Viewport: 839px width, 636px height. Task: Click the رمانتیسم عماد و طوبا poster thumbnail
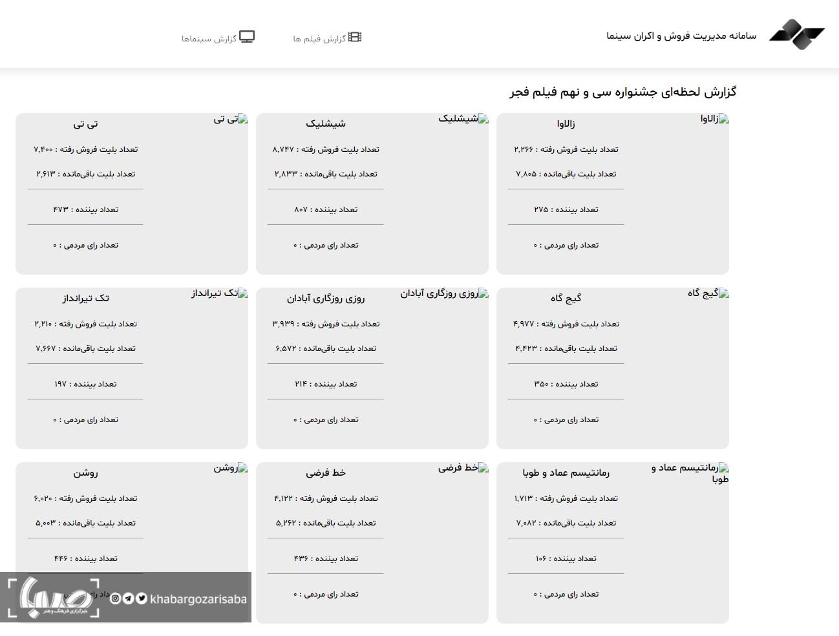690,473
